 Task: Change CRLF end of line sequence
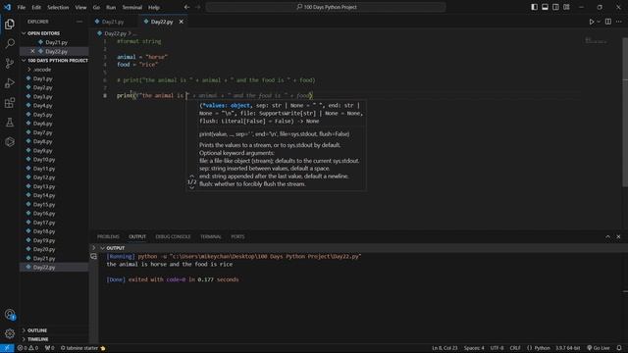(x=515, y=348)
